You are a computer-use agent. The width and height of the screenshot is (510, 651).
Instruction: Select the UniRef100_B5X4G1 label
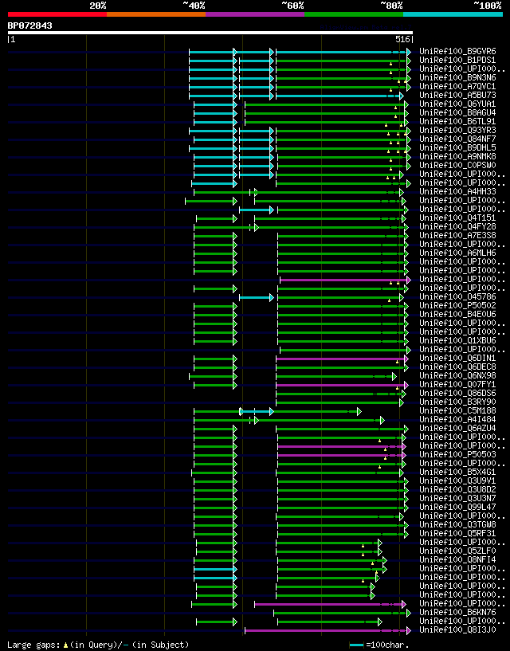(x=457, y=472)
